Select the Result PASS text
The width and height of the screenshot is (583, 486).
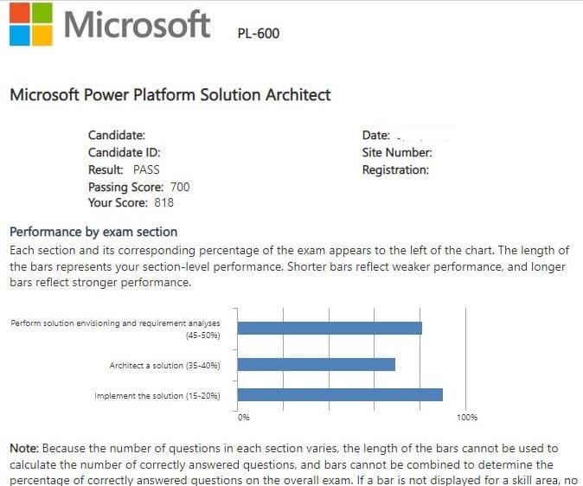[124, 169]
